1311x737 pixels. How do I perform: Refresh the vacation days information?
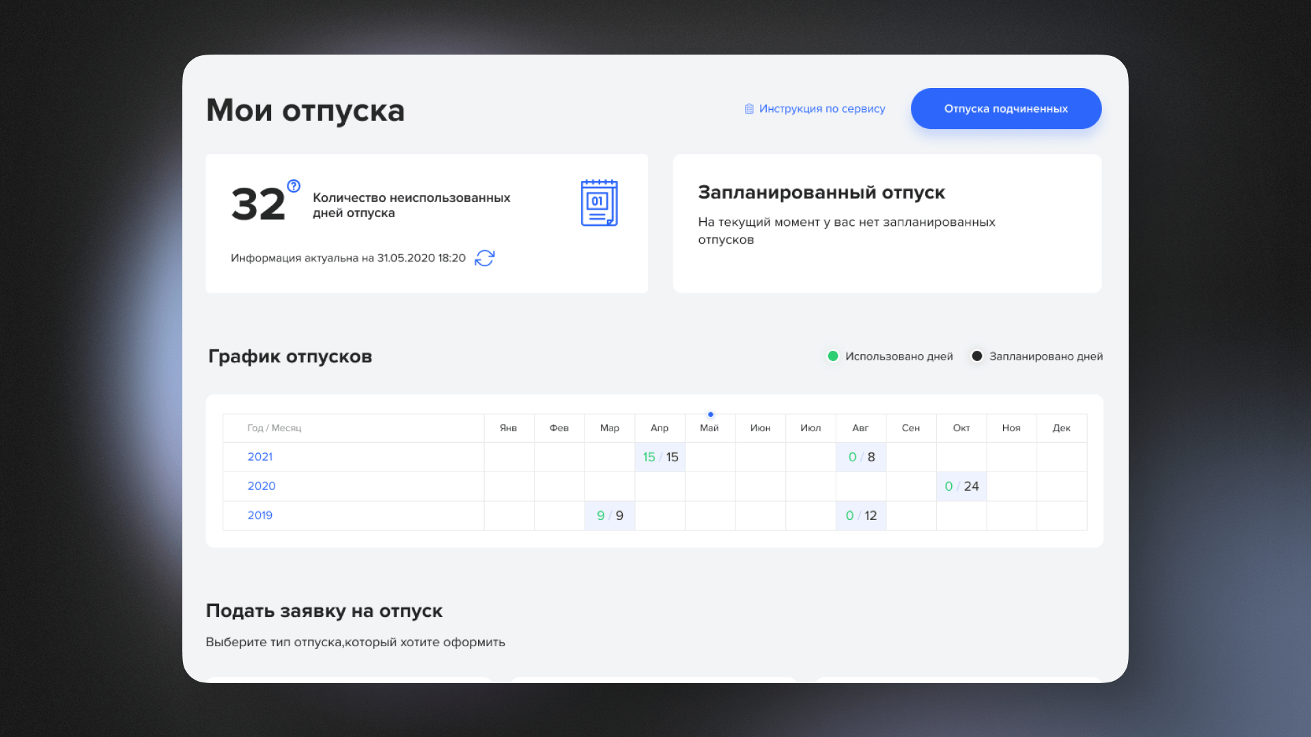(484, 258)
